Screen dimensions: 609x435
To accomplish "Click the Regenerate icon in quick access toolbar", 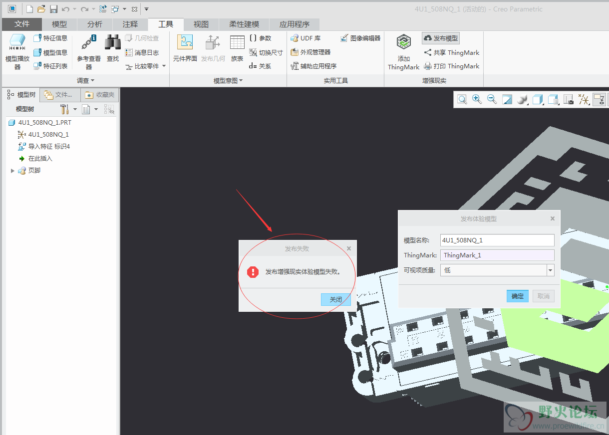I will pos(103,9).
